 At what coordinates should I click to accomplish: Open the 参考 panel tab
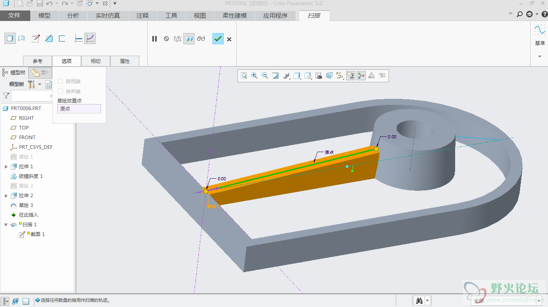tap(38, 61)
